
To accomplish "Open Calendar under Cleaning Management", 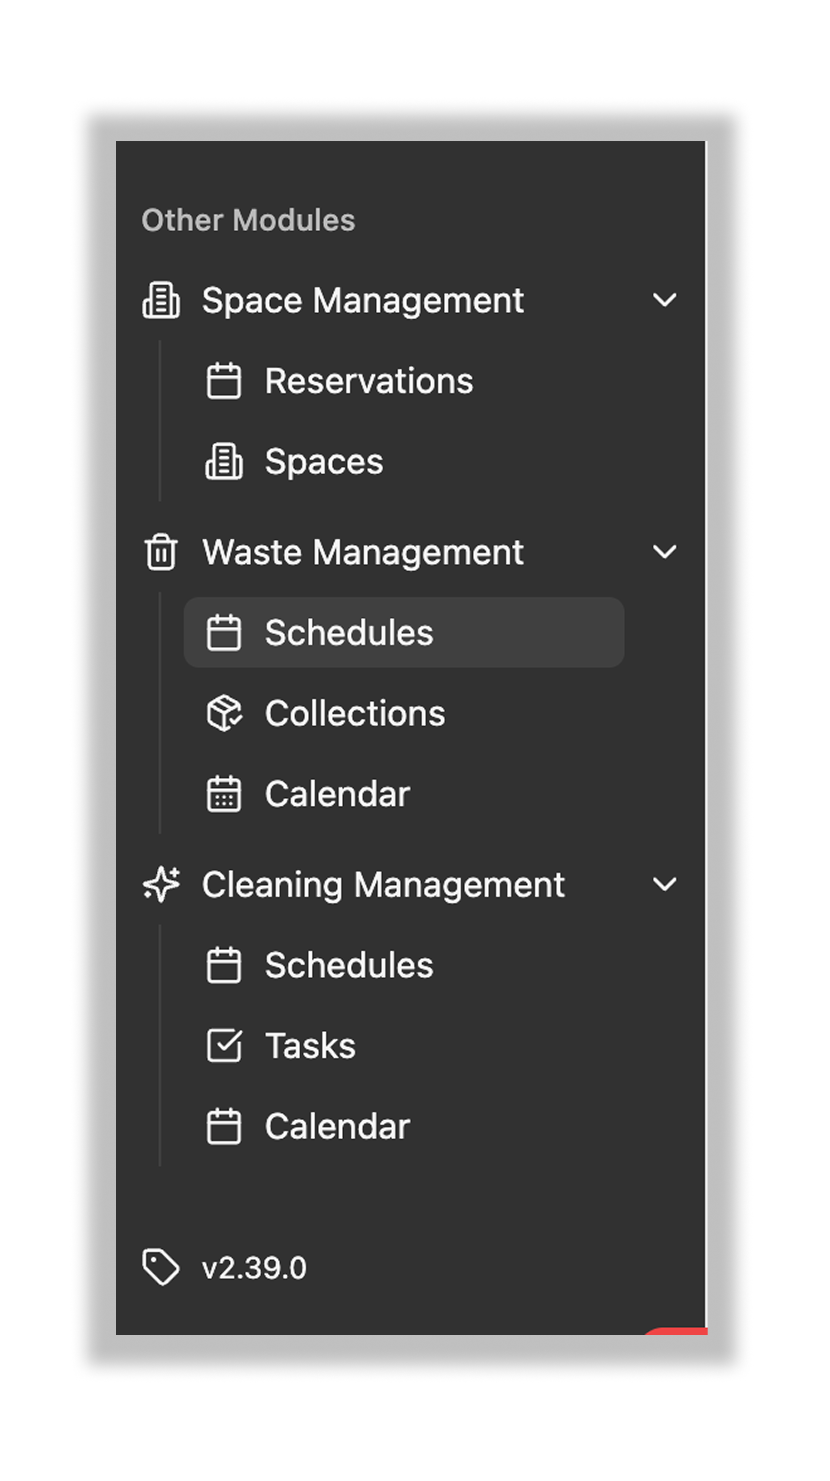I will click(x=336, y=1127).
